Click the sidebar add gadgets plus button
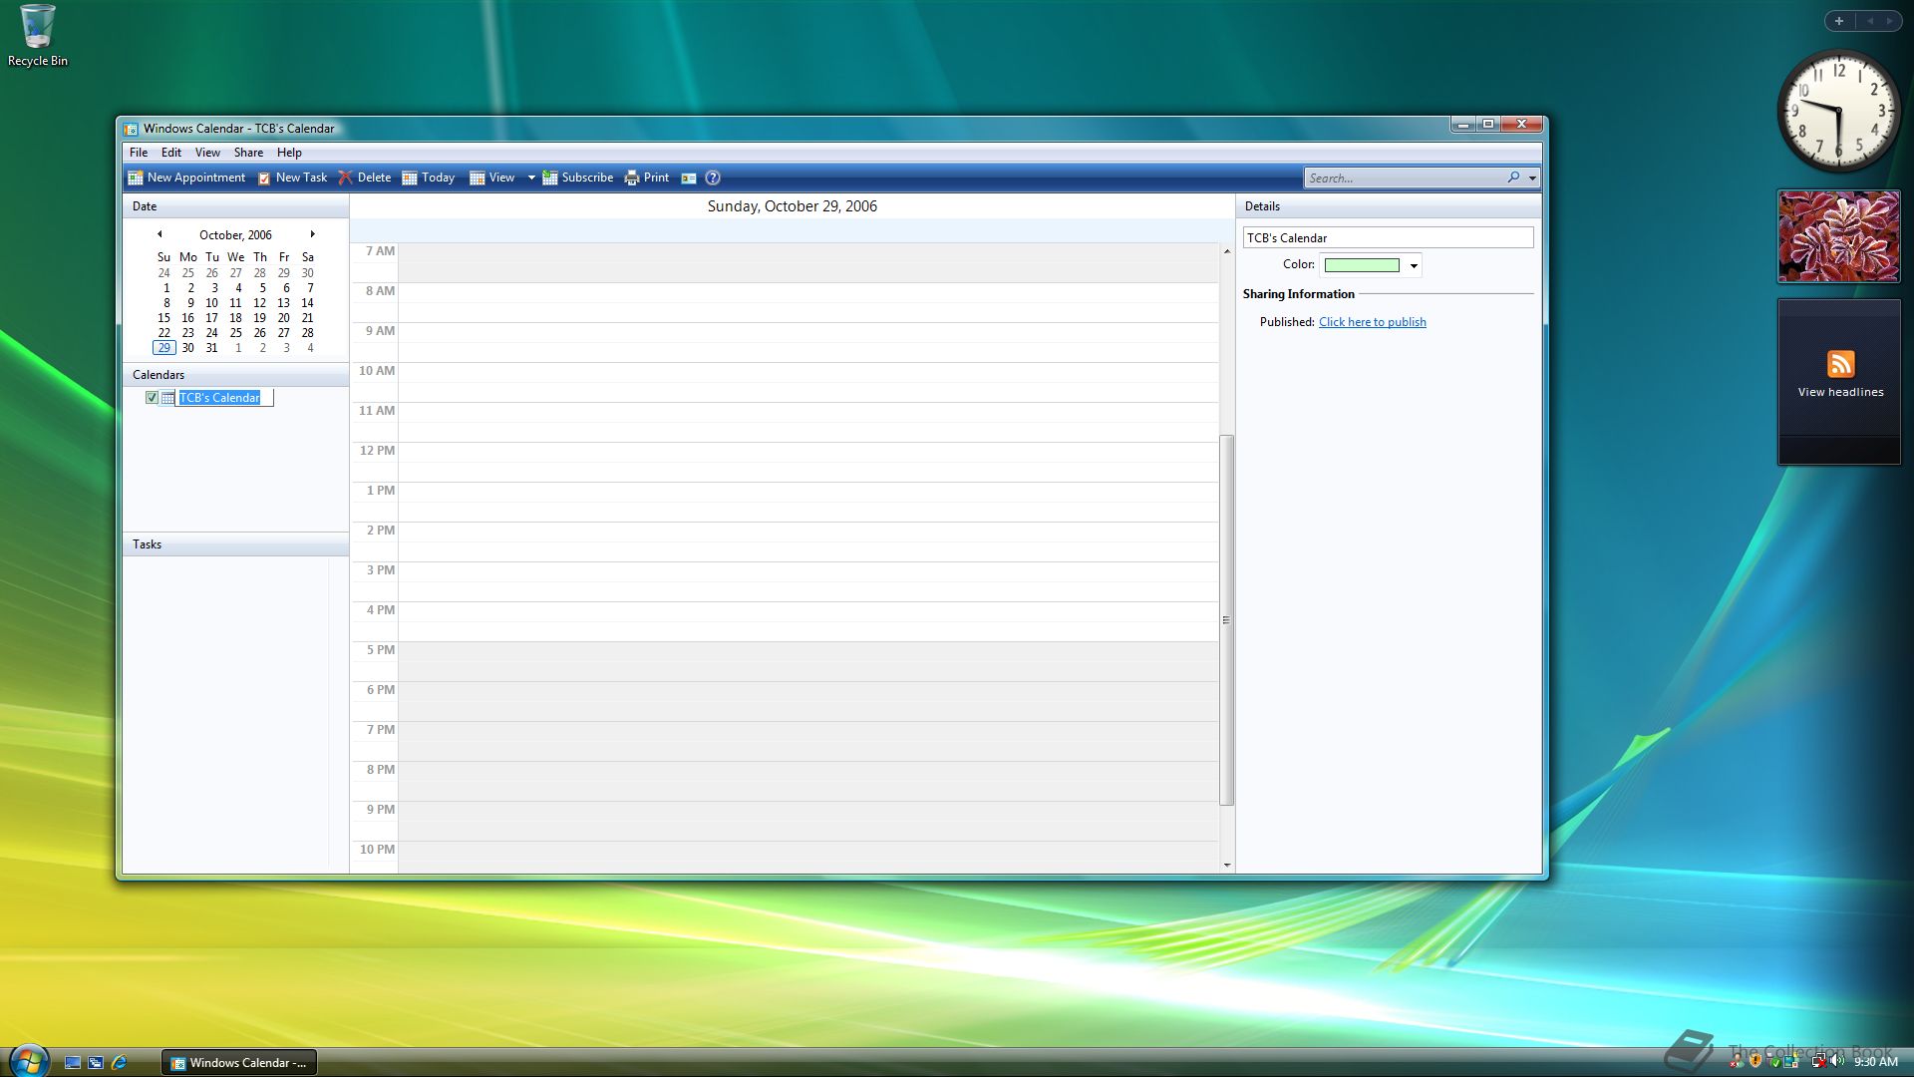The height and width of the screenshot is (1077, 1914). coord(1839,21)
